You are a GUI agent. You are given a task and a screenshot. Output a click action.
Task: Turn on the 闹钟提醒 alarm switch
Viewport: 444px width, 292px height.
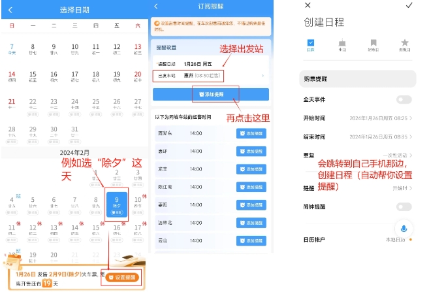(404, 207)
